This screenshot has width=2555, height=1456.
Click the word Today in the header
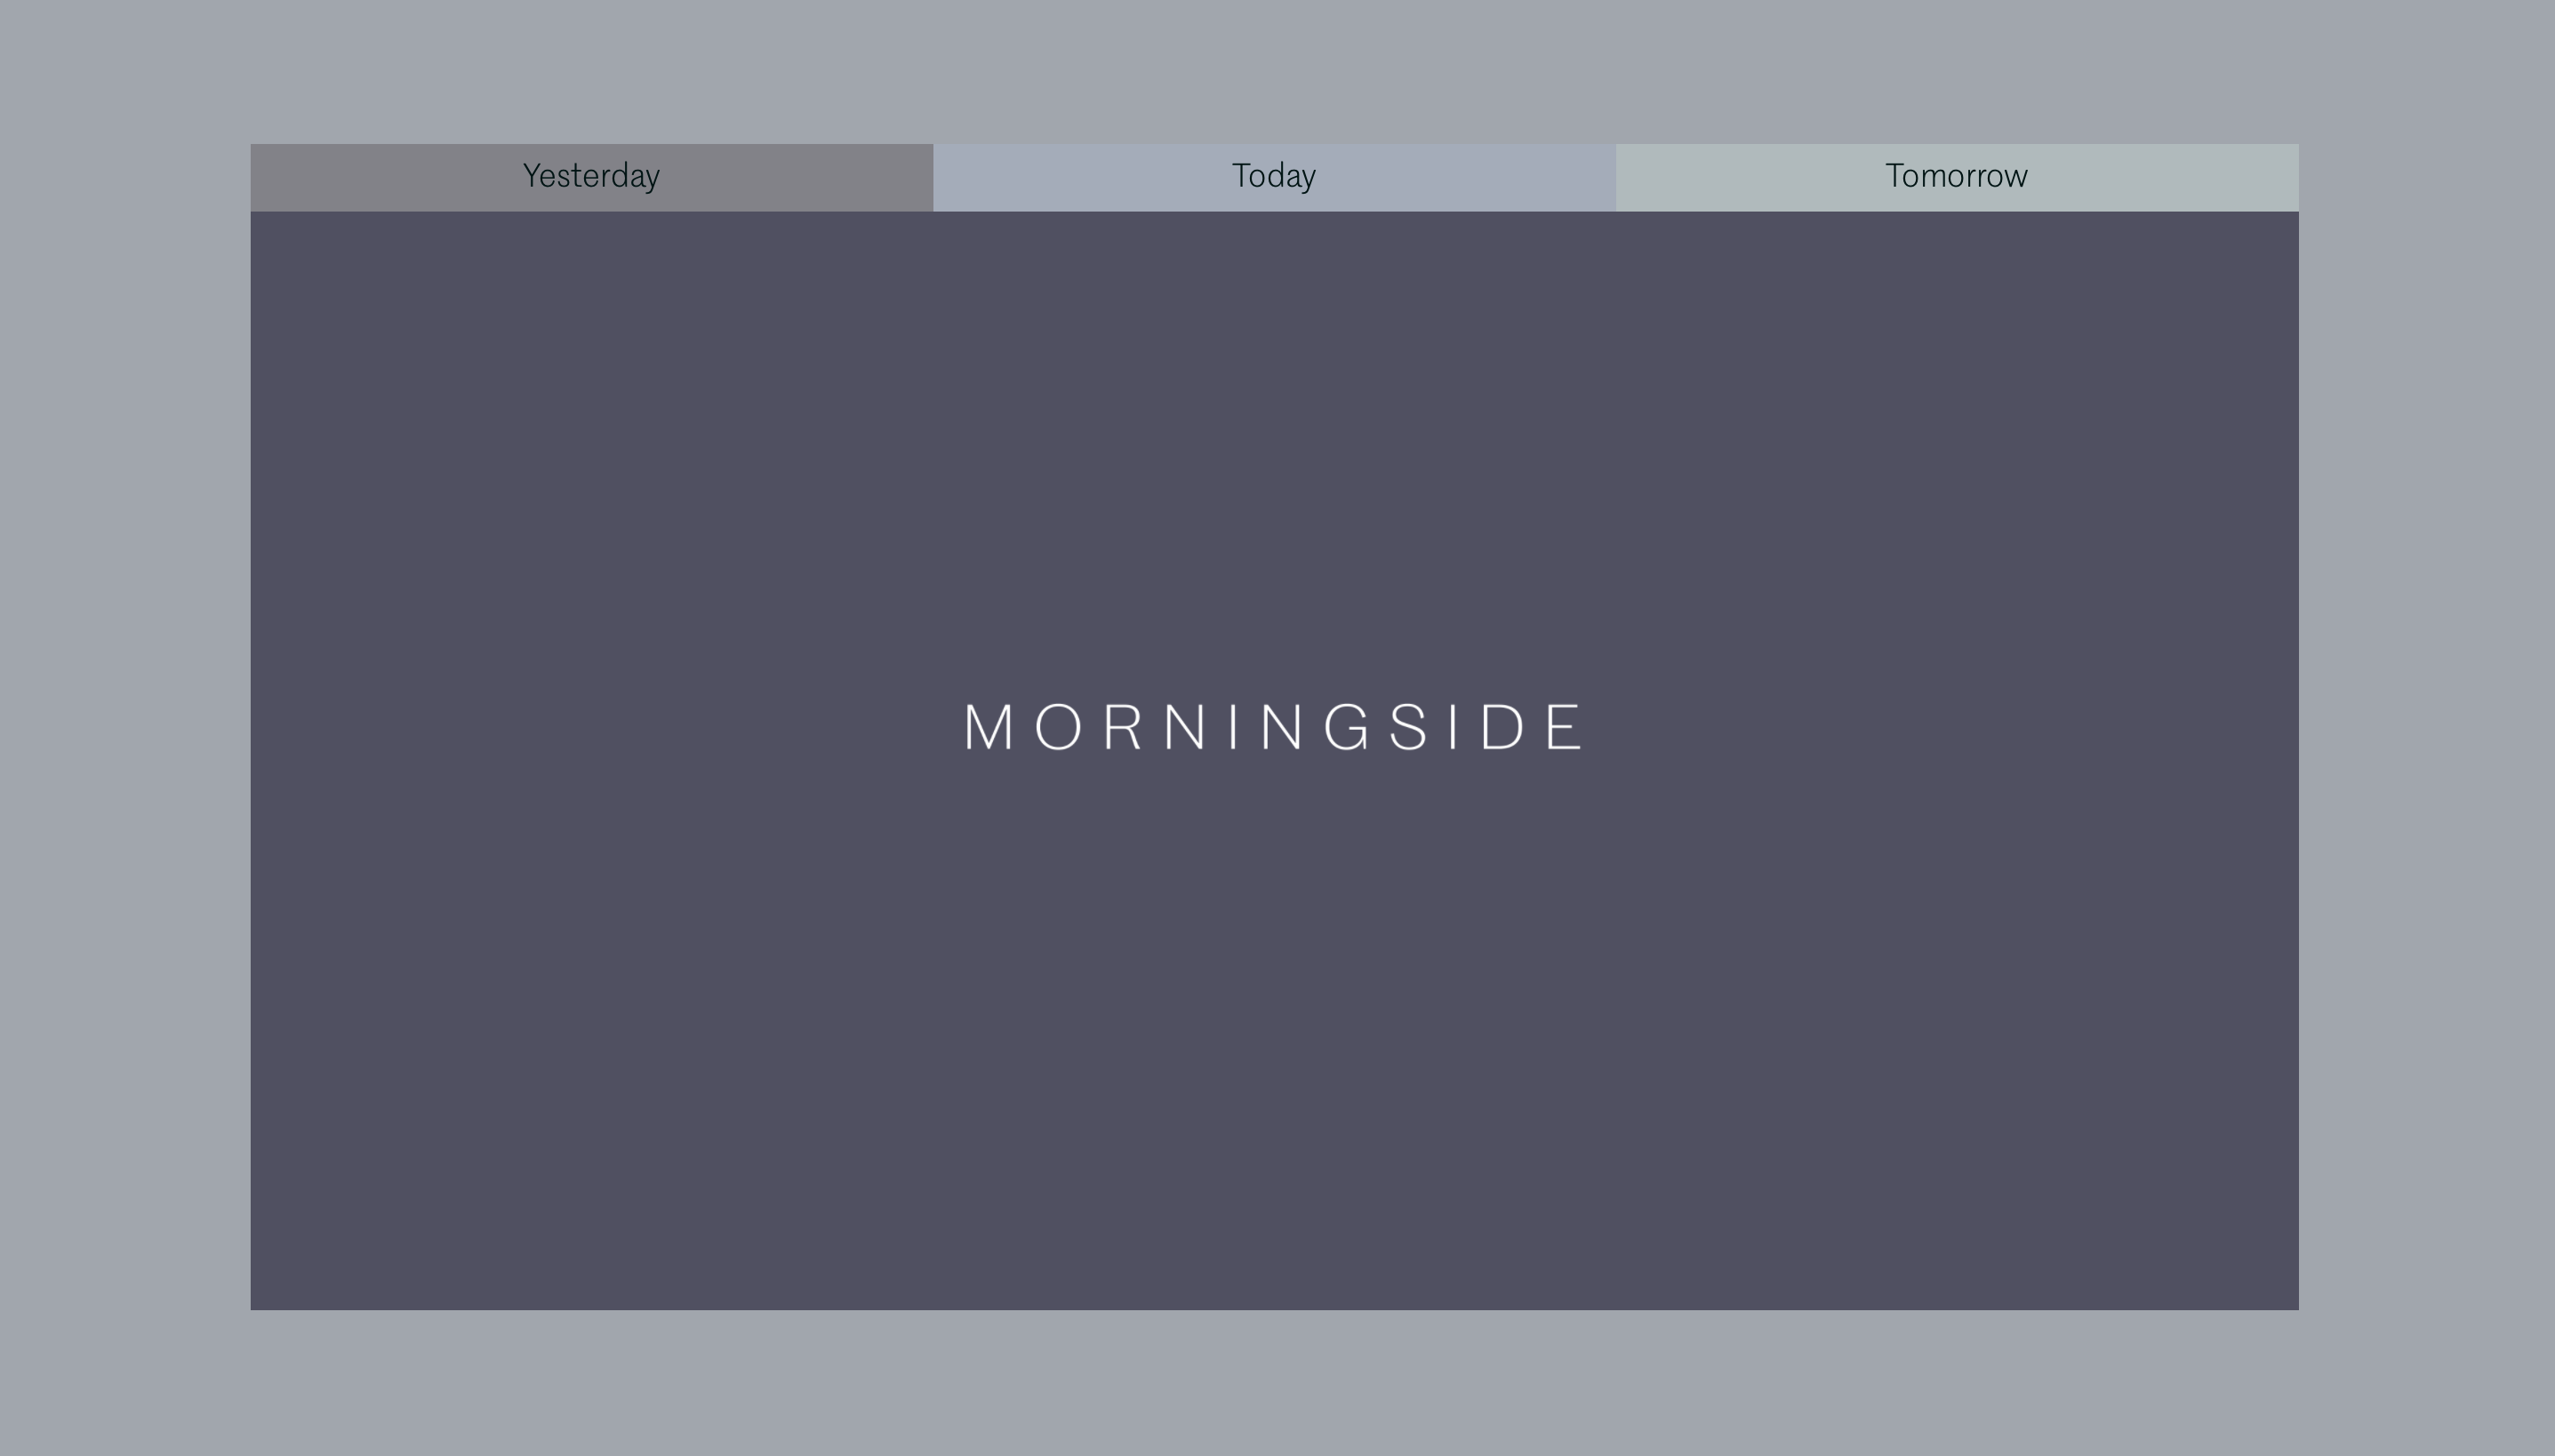pos(1273,176)
